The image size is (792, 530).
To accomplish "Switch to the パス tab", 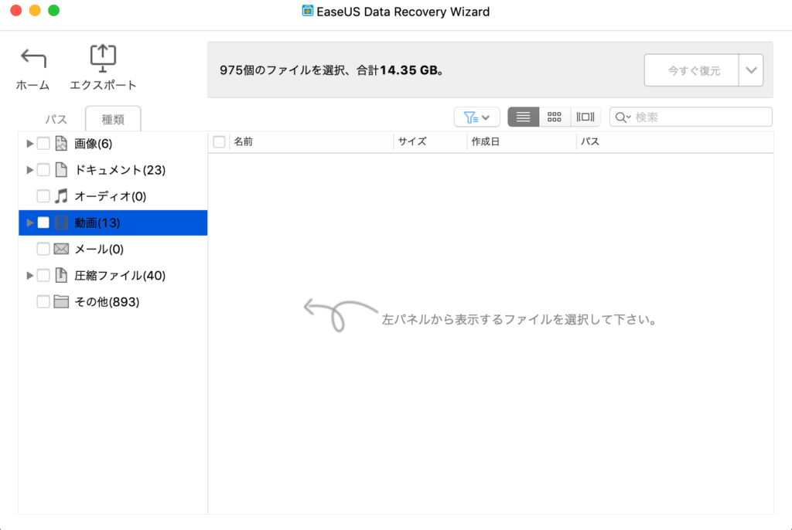I will pyautogui.click(x=56, y=119).
